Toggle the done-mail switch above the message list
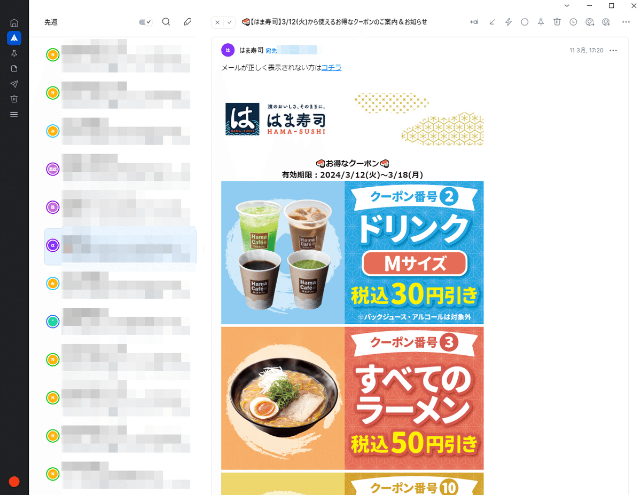641x495 pixels. (145, 22)
